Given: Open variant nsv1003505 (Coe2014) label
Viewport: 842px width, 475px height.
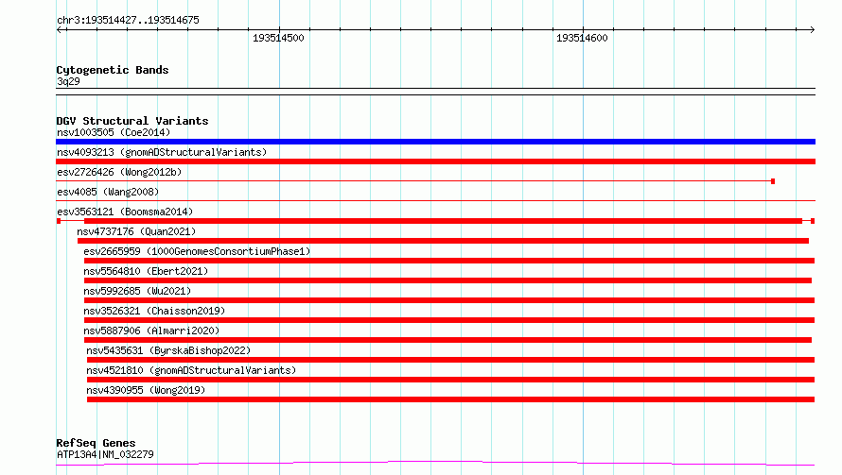Looking at the screenshot, I should [x=114, y=132].
